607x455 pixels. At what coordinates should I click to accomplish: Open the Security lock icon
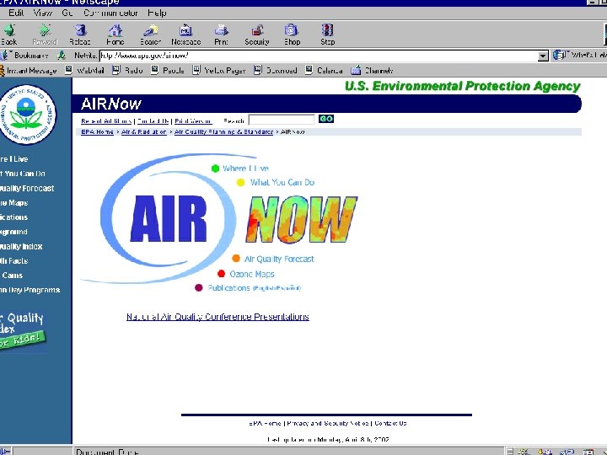[x=257, y=30]
